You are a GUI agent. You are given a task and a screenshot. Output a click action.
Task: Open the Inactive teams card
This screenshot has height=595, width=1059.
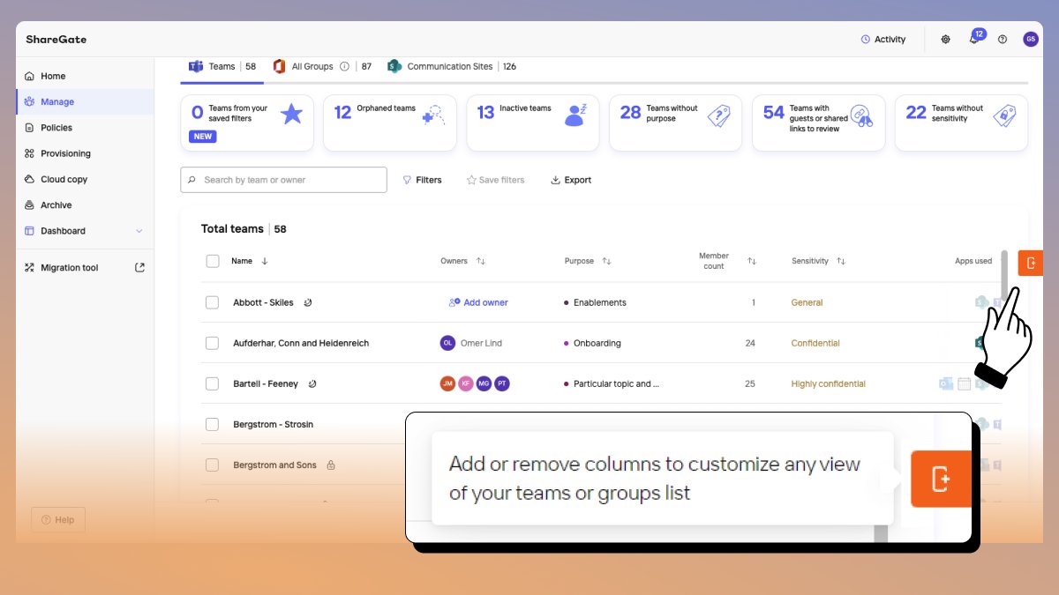(533, 123)
